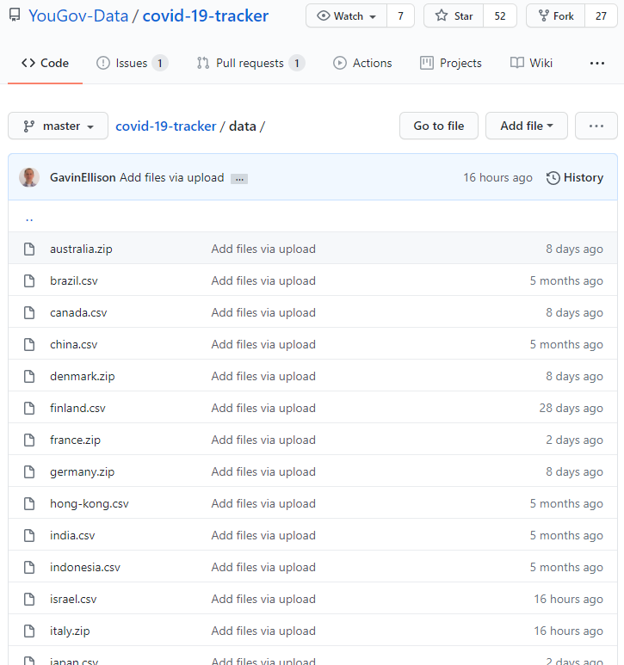The image size is (624, 665).
Task: Open the more options button beside Add file
Action: [x=596, y=126]
